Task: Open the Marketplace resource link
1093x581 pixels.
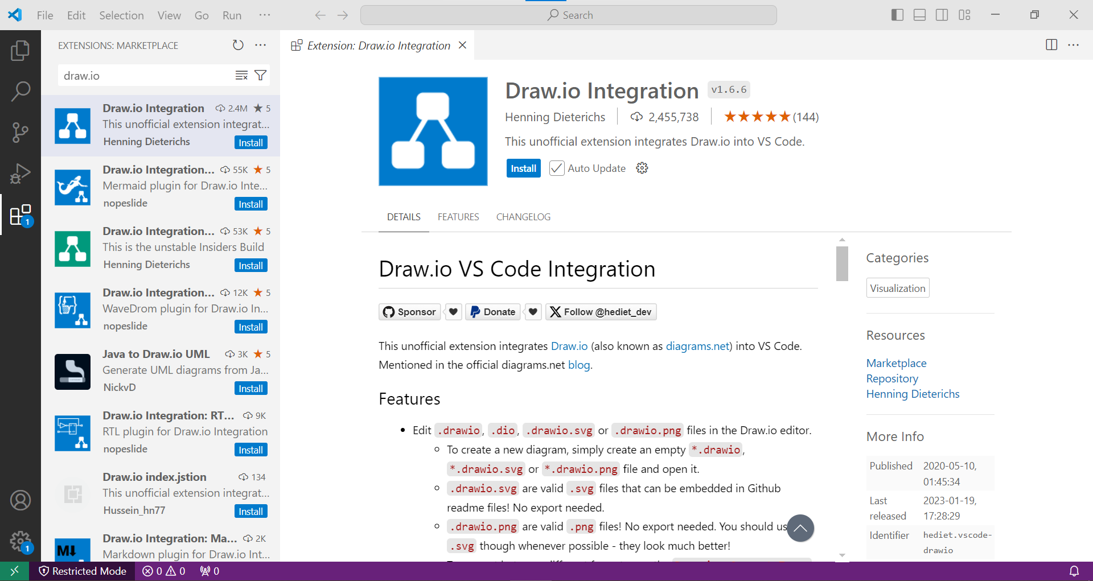Action: pos(897,363)
